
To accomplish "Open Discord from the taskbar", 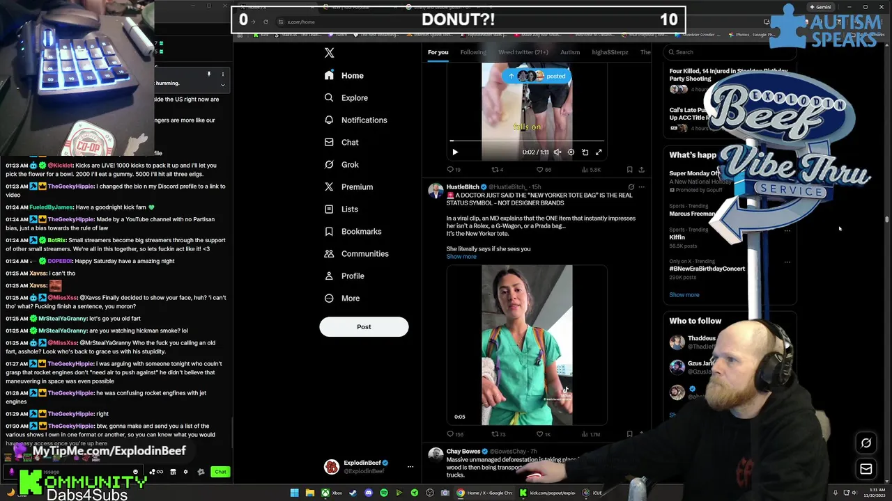I will [369, 493].
